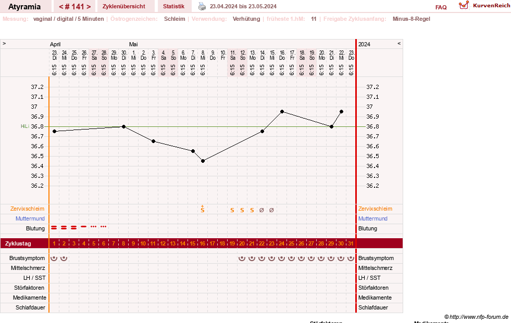511x323 pixels.
Task: Click heavy bleeding icon on day 2
Action: (64, 228)
